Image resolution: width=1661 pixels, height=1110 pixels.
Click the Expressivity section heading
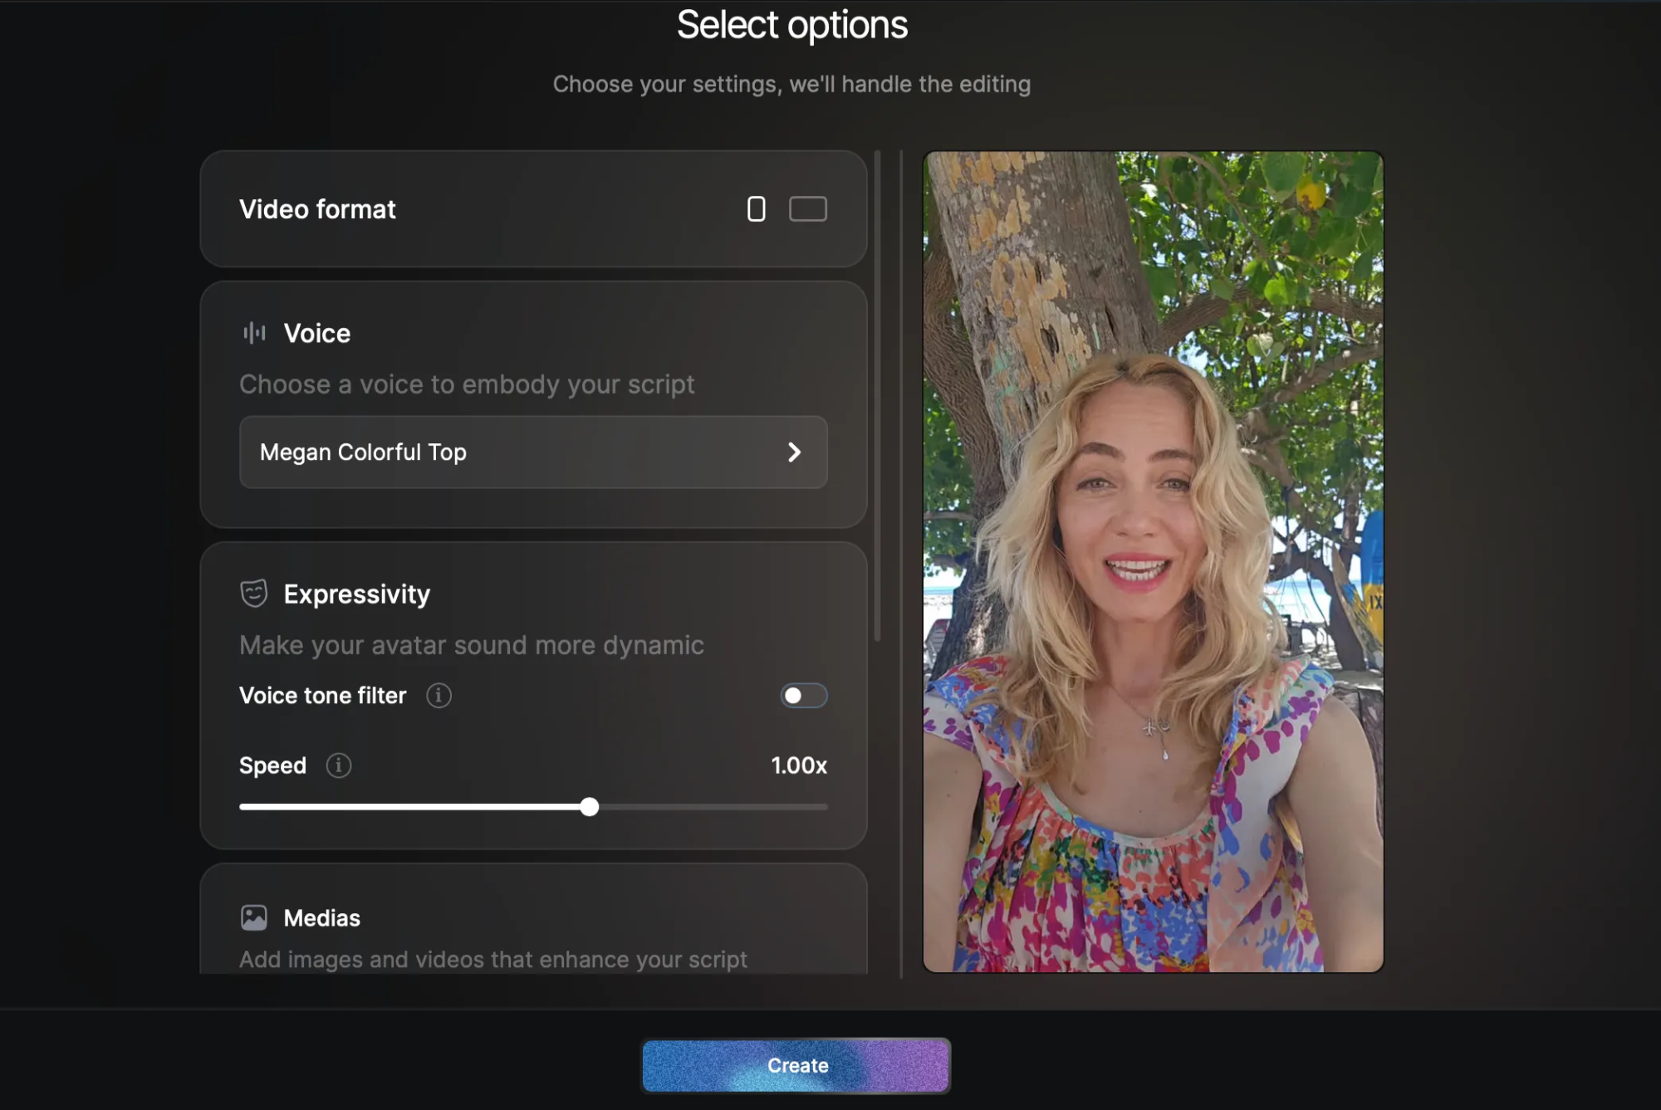(x=356, y=594)
